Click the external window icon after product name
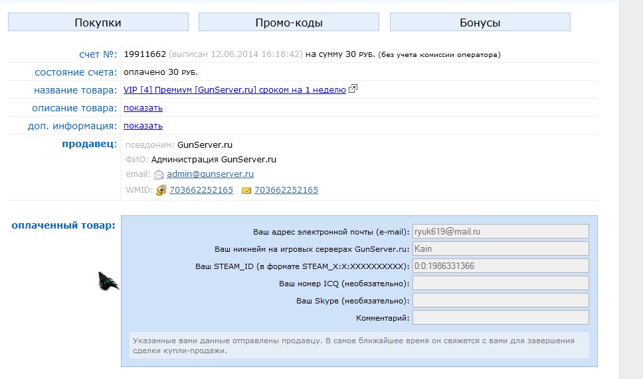 coord(353,89)
